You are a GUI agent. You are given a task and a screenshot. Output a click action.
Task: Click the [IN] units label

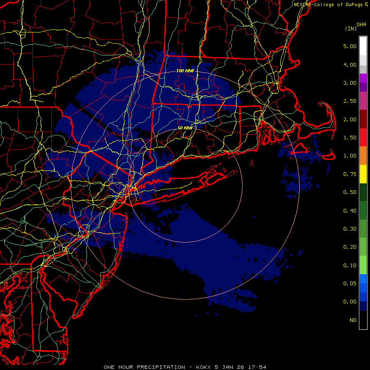pyautogui.click(x=351, y=28)
